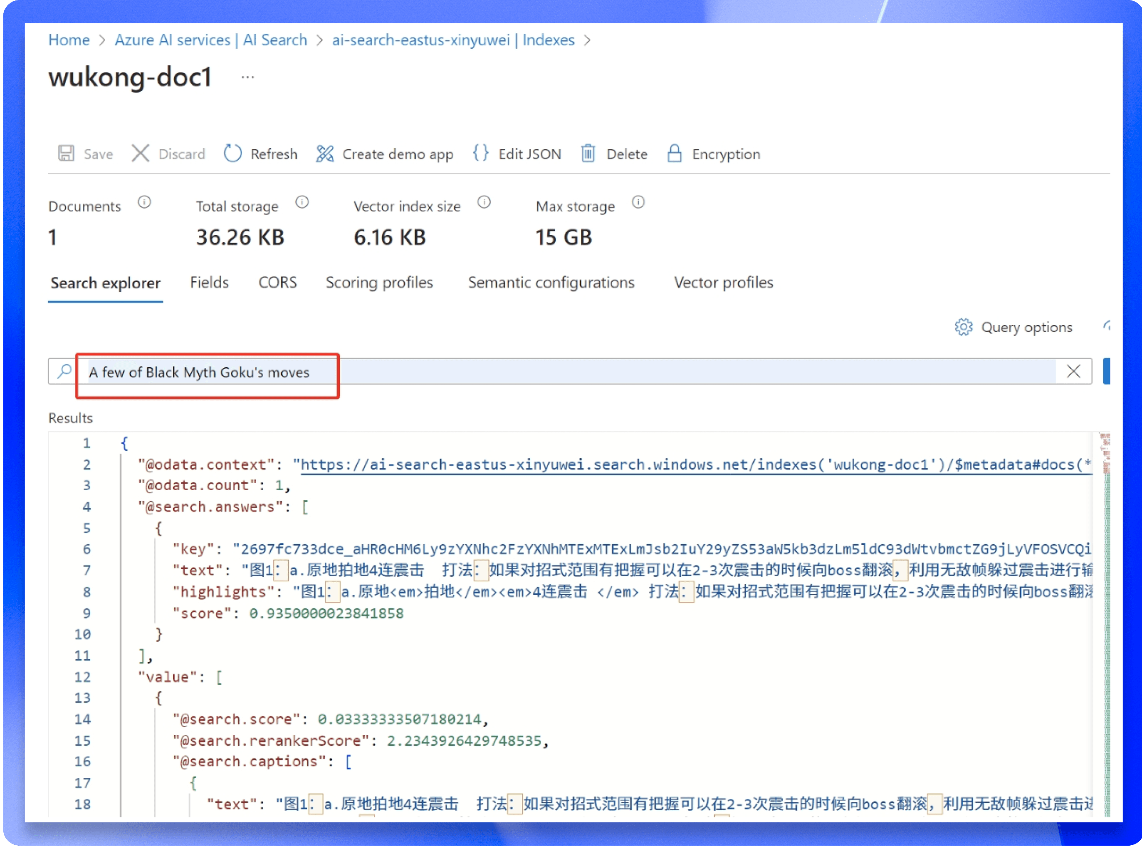Click the Refresh icon in toolbar

232,153
